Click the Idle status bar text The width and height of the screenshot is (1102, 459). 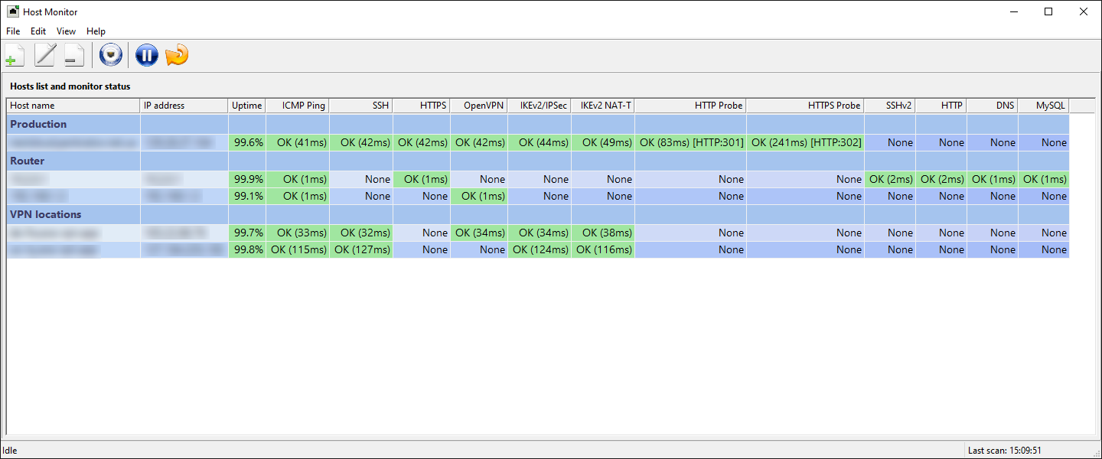[10, 451]
